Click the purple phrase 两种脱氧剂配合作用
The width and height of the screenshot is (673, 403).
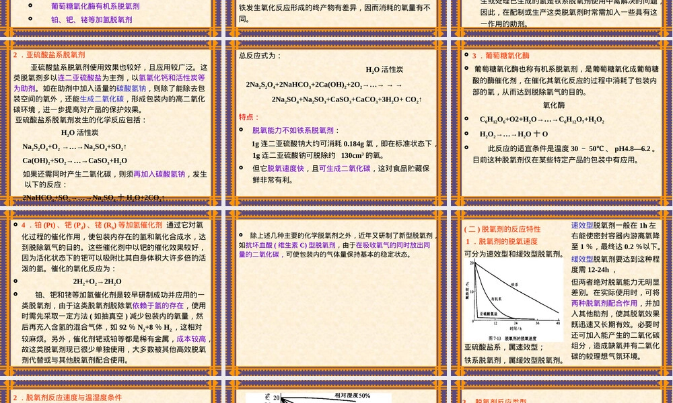pyautogui.click(x=604, y=303)
